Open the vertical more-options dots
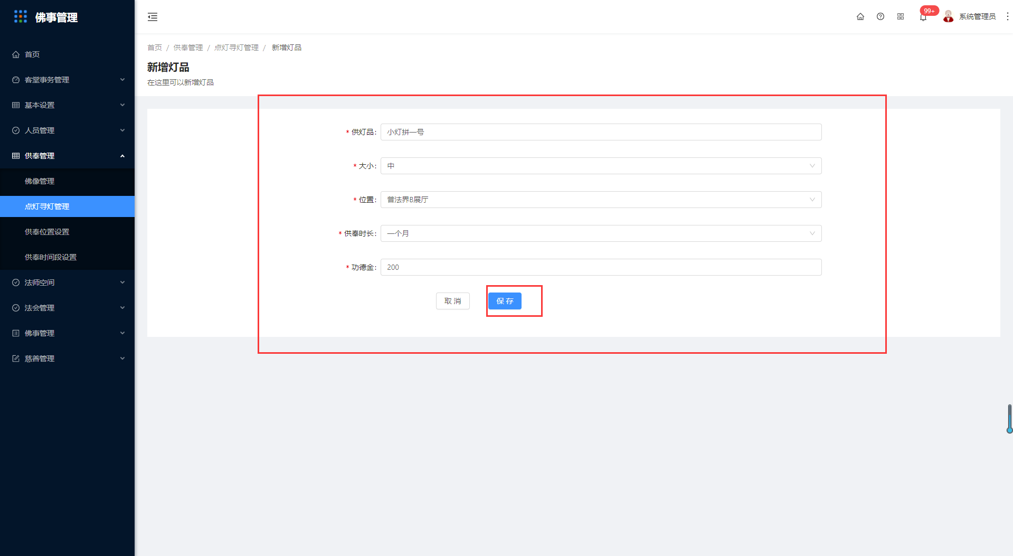Image resolution: width=1013 pixels, height=556 pixels. (x=1007, y=17)
